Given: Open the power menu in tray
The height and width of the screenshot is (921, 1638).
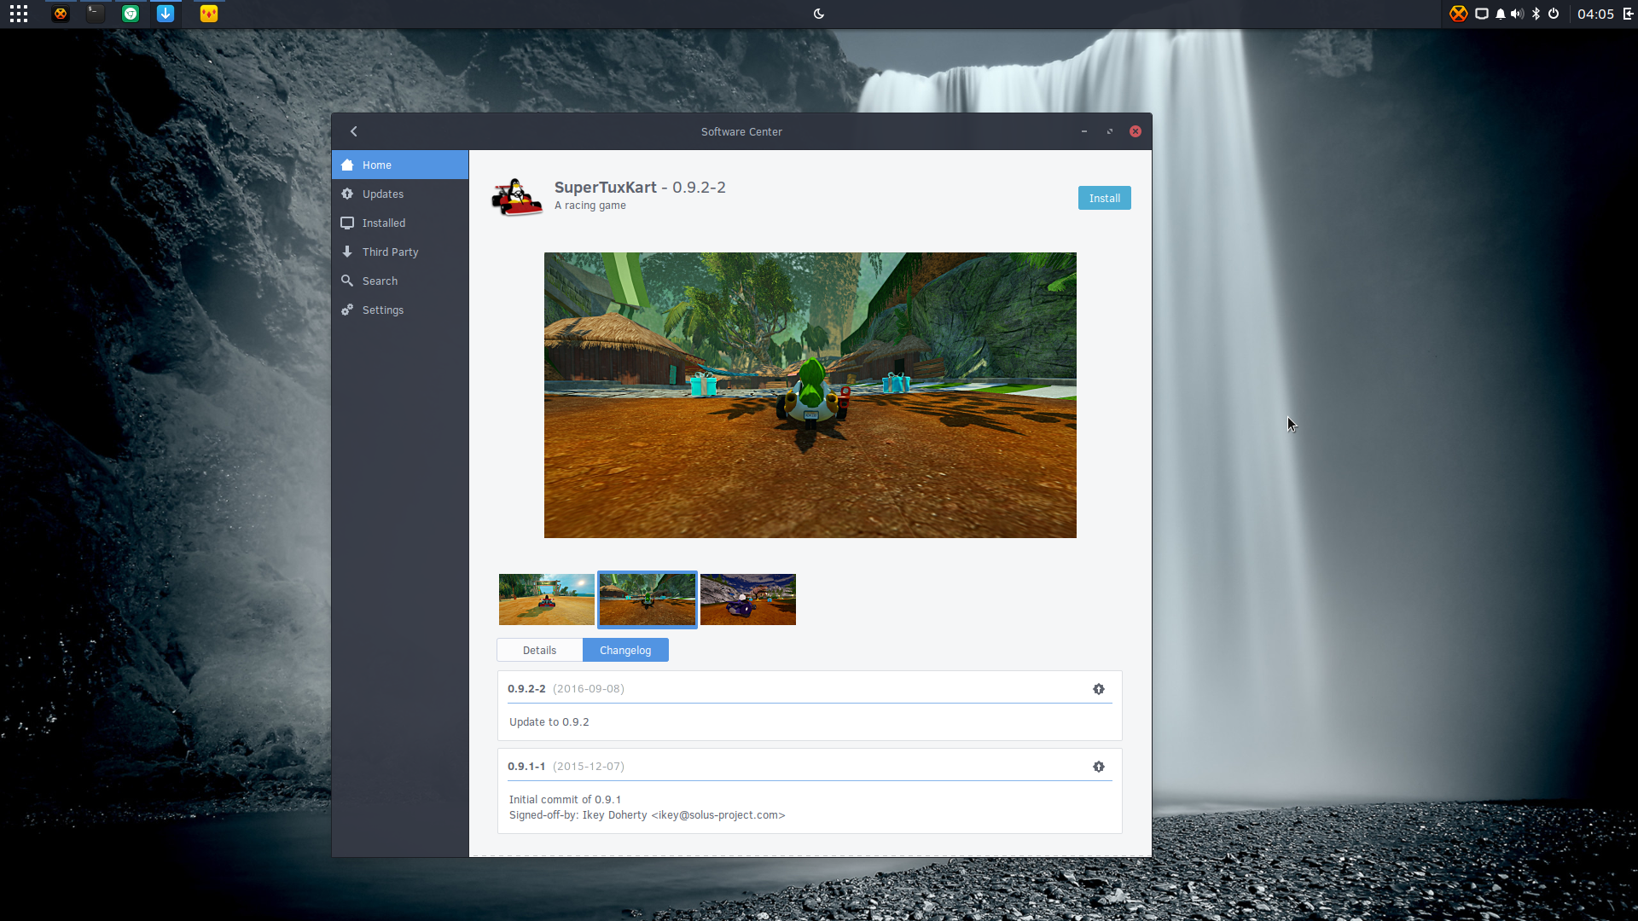Looking at the screenshot, I should click(x=1554, y=14).
